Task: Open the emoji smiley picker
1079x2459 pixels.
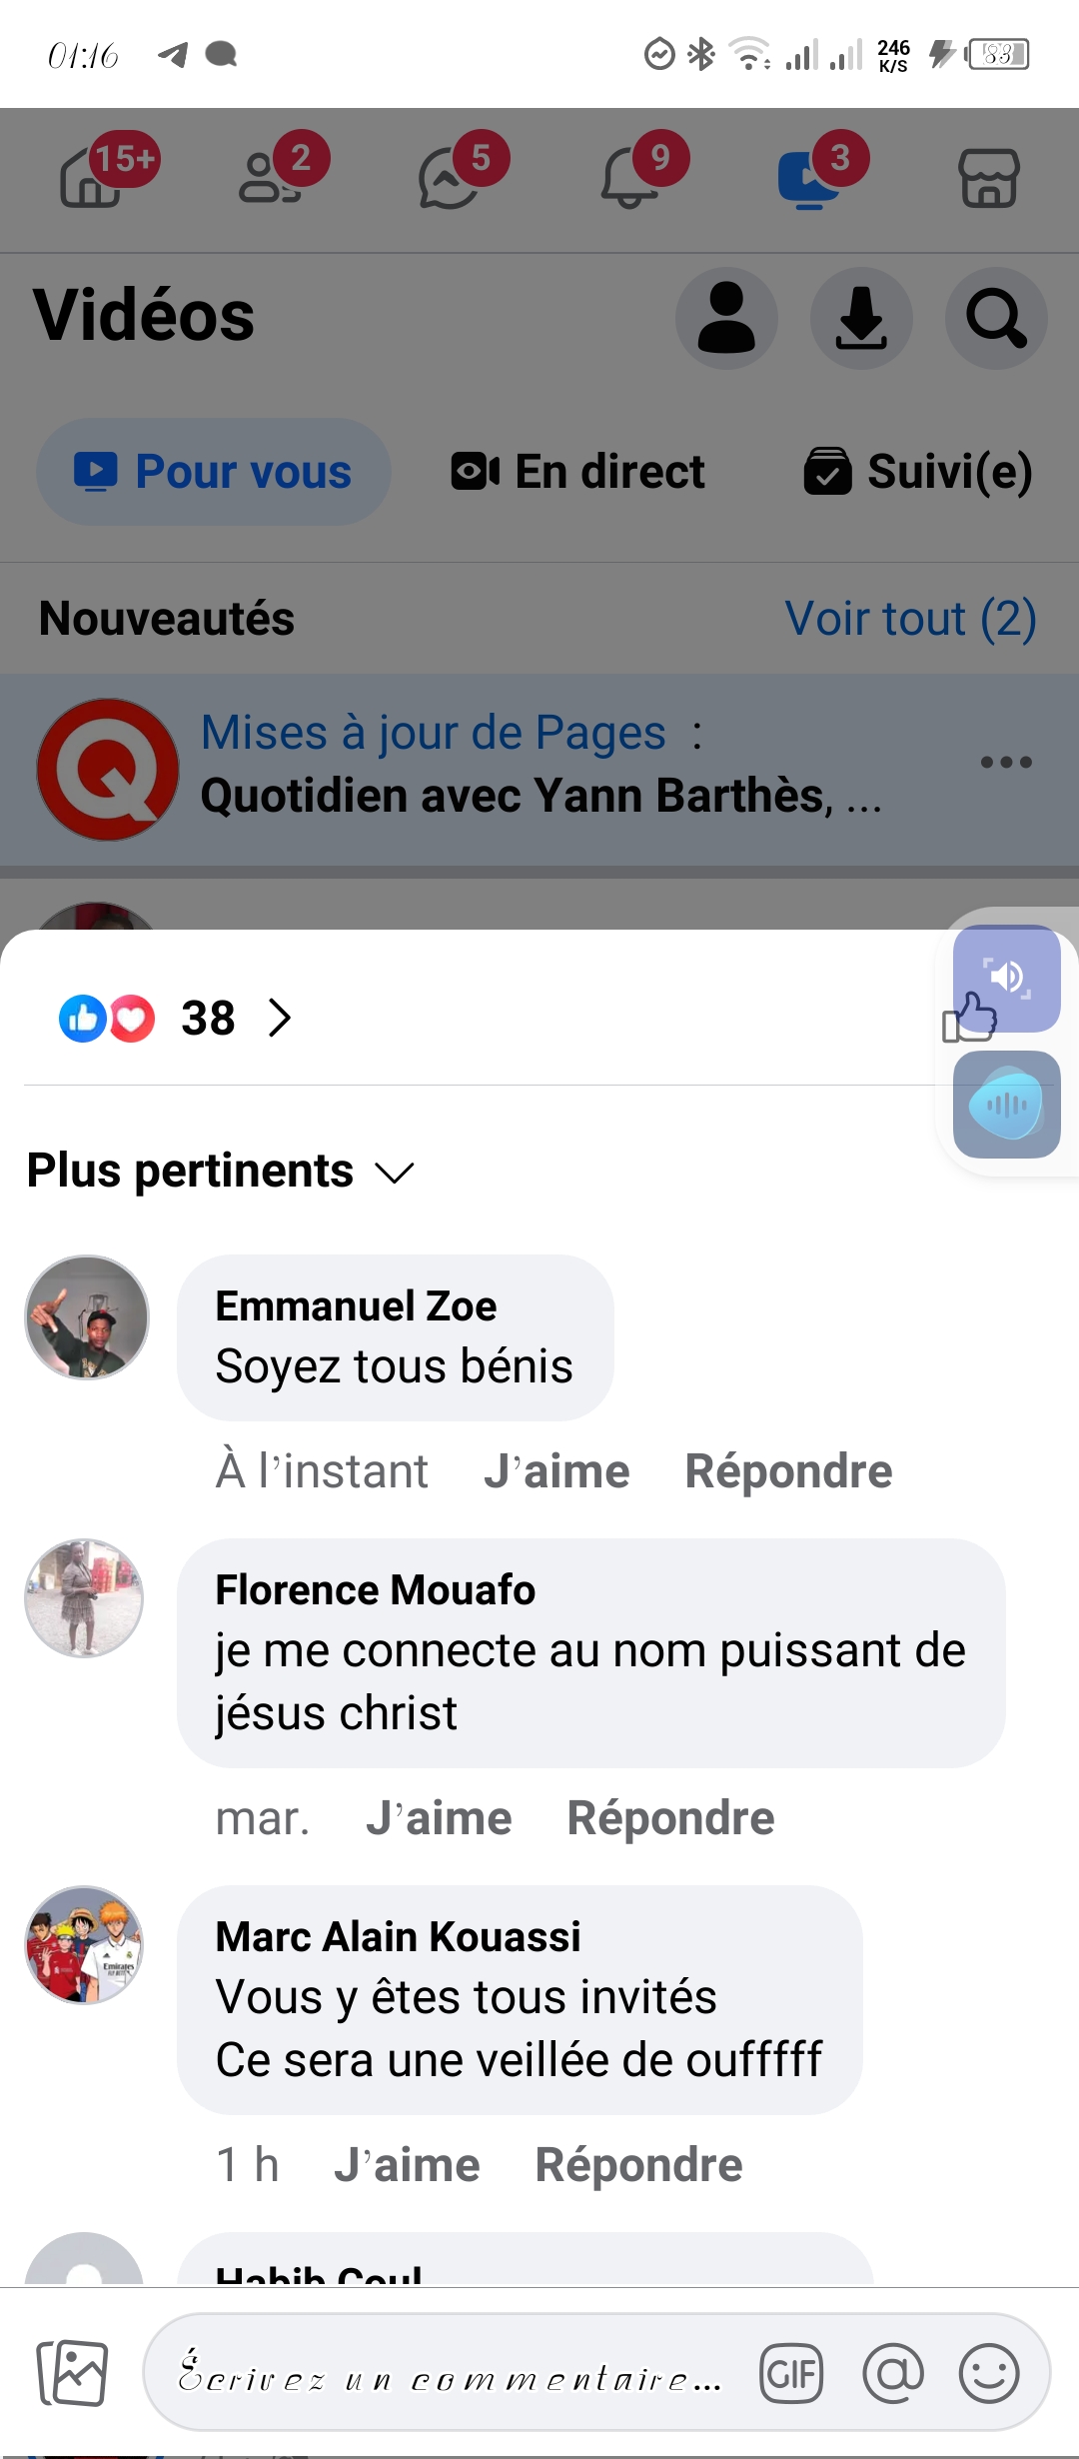Action: tap(988, 2373)
